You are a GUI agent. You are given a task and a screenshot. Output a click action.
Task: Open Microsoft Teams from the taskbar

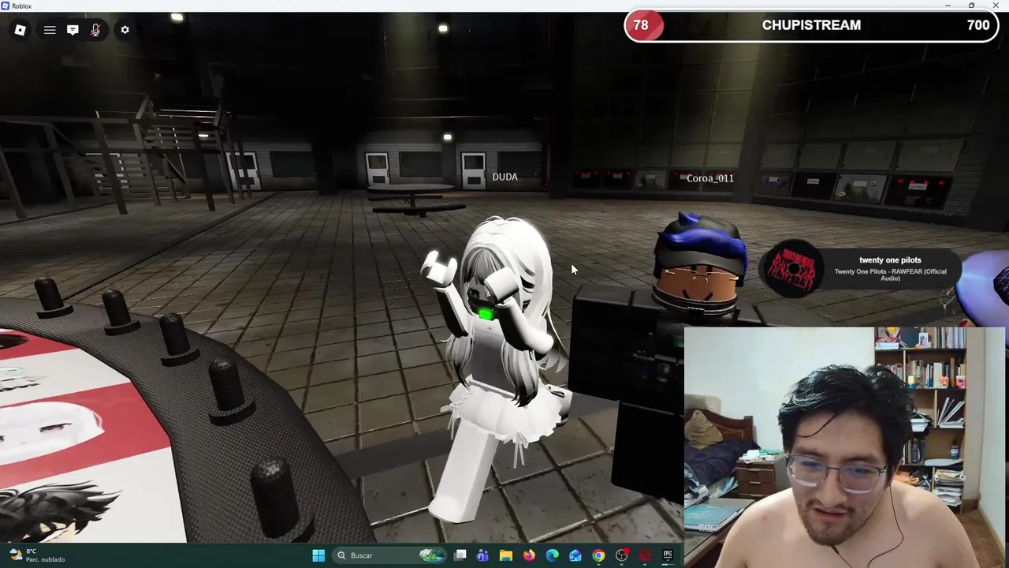click(x=482, y=555)
